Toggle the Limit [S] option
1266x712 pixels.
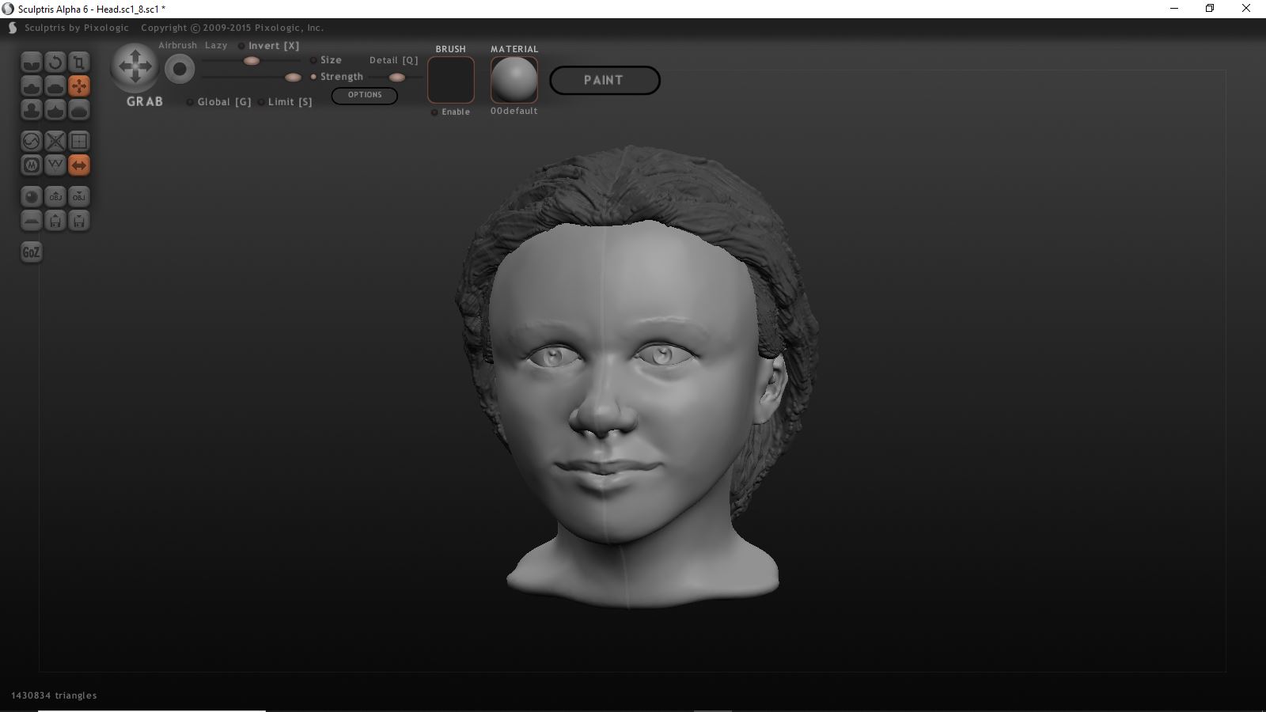pos(262,101)
